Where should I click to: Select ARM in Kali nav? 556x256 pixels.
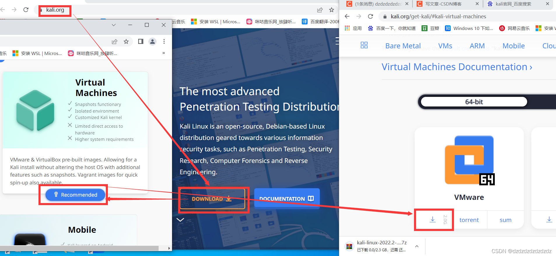point(477,46)
